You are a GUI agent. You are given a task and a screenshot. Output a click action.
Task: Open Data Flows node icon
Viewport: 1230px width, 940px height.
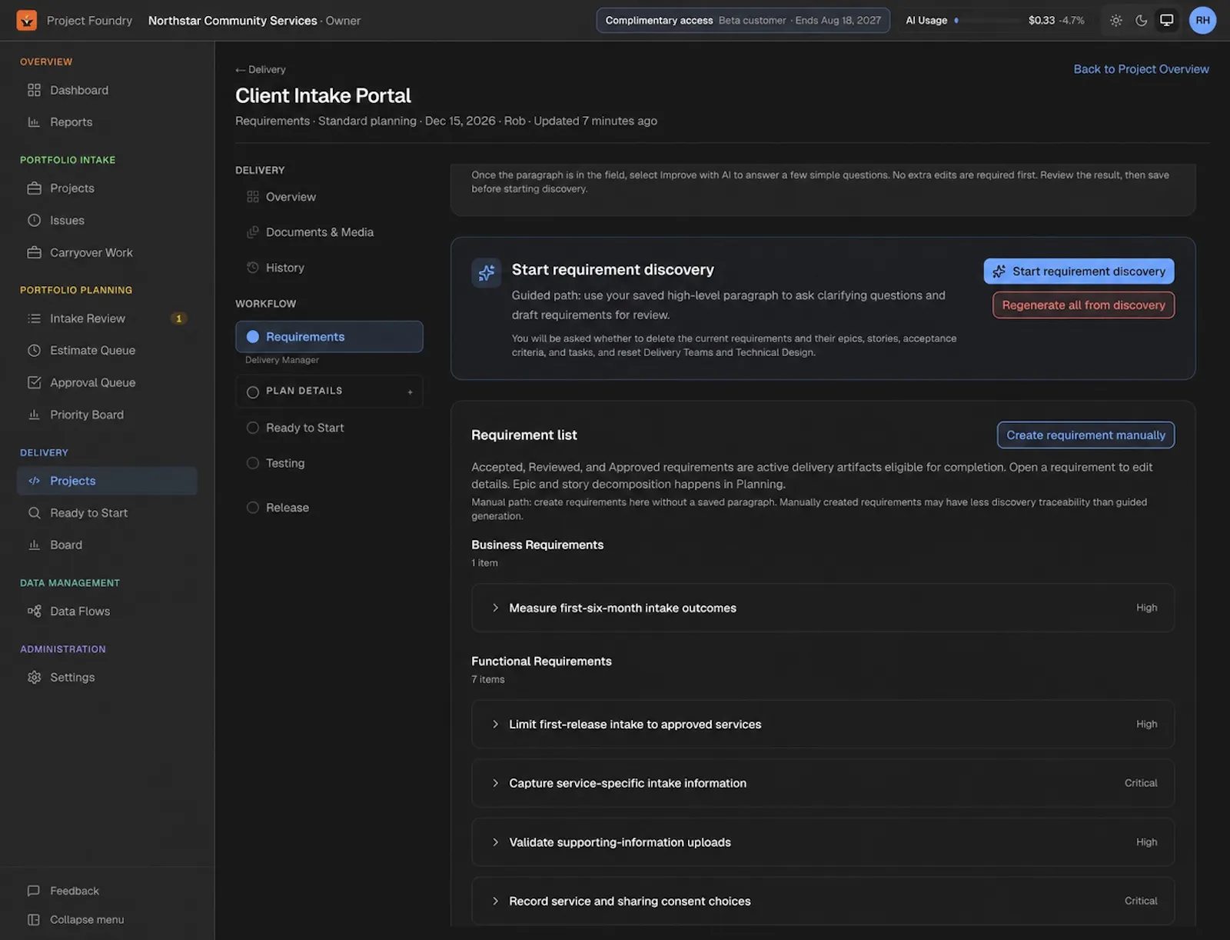(x=34, y=611)
